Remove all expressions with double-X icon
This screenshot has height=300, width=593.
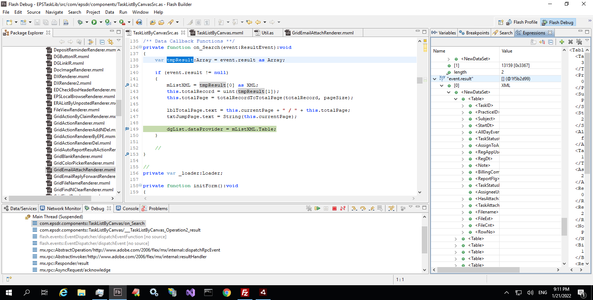click(579, 42)
